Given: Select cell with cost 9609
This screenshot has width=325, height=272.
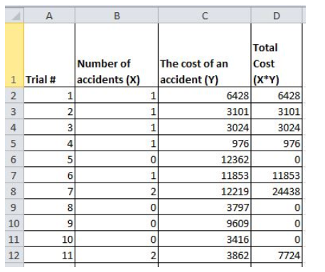Looking at the screenshot, I should pos(205,223).
